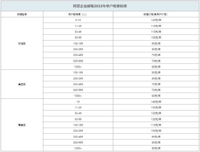
Task: Select 300-499 tier under 尊享版
Action: [x=78, y=137]
